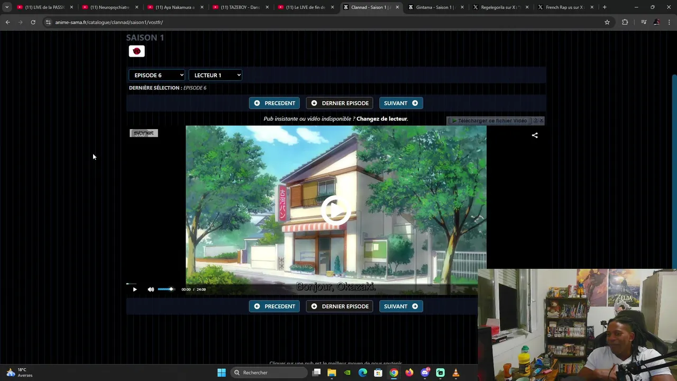Click the Rechercher taskbar search box

click(269, 373)
